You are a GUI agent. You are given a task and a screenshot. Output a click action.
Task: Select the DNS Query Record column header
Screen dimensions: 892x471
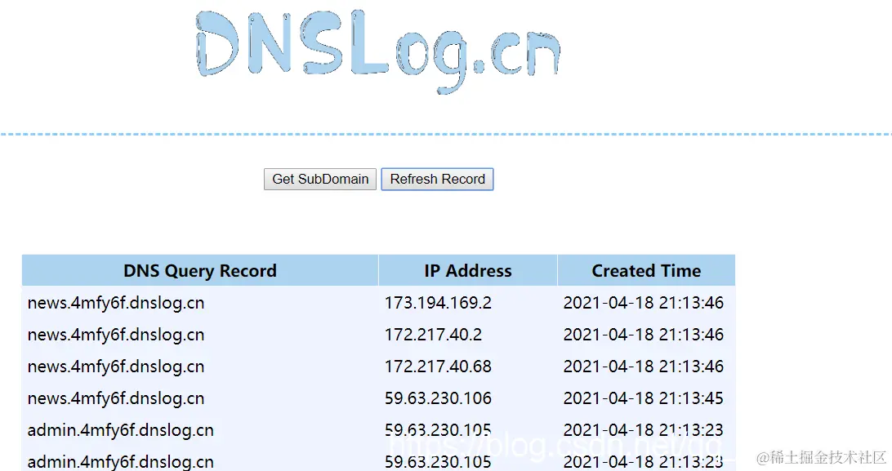pos(200,270)
